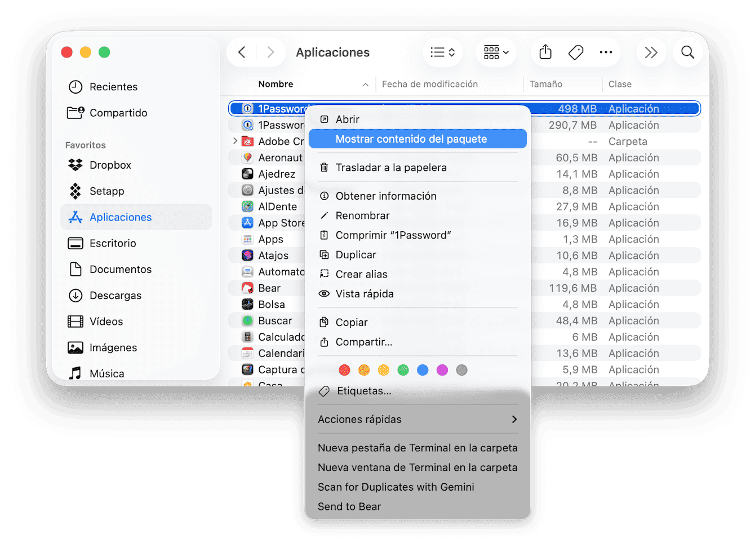Image resolution: width=755 pixels, height=542 pixels.
Task: Click the 119,6 MB size value
Action: point(573,288)
